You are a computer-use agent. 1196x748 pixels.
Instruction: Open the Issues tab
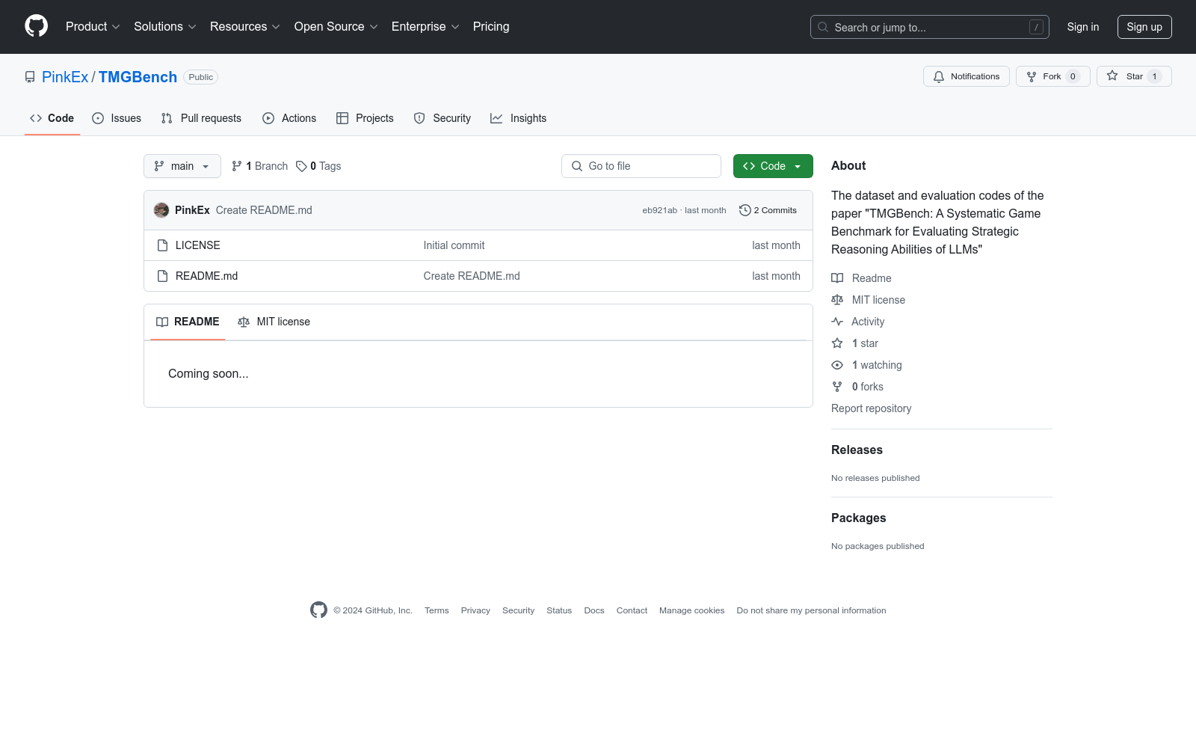(x=117, y=118)
